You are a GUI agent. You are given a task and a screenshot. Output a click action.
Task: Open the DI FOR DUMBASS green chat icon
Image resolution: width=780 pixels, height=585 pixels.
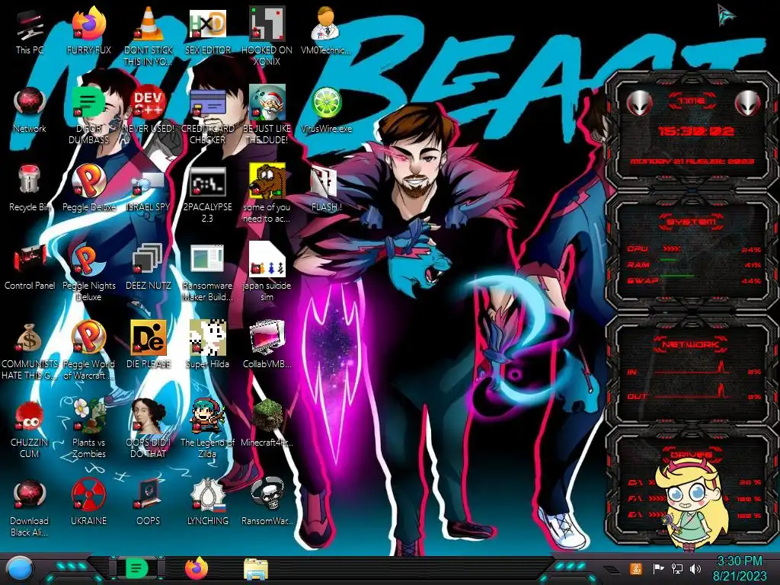coord(89,114)
